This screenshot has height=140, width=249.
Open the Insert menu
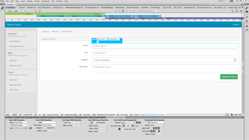[x=23, y=1]
